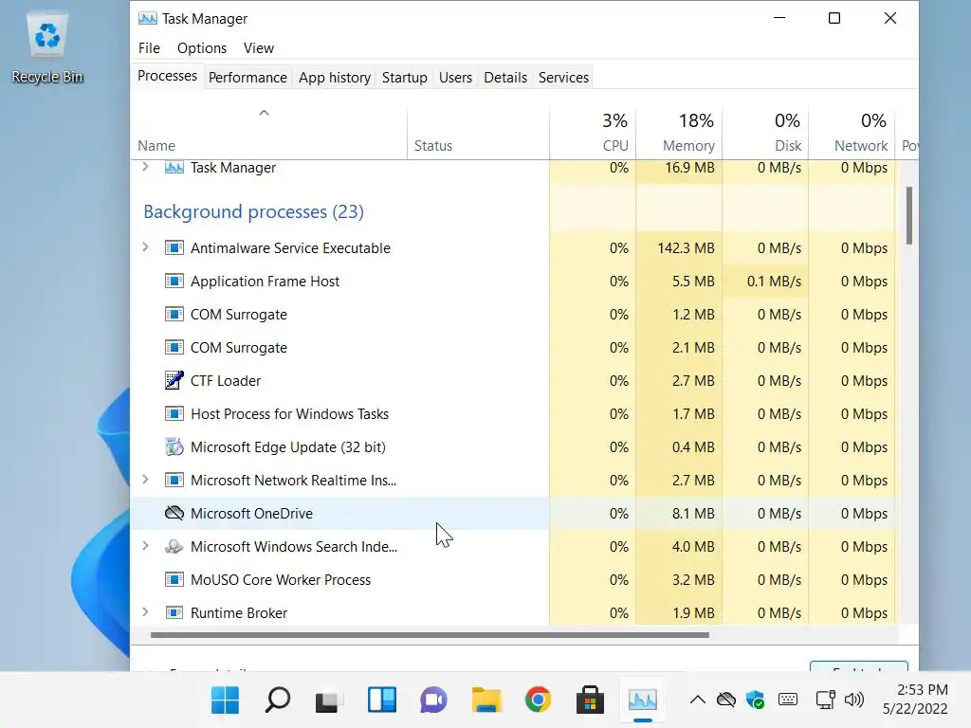The width and height of the screenshot is (971, 728).
Task: Switch to the Performance tab
Action: [x=247, y=78]
